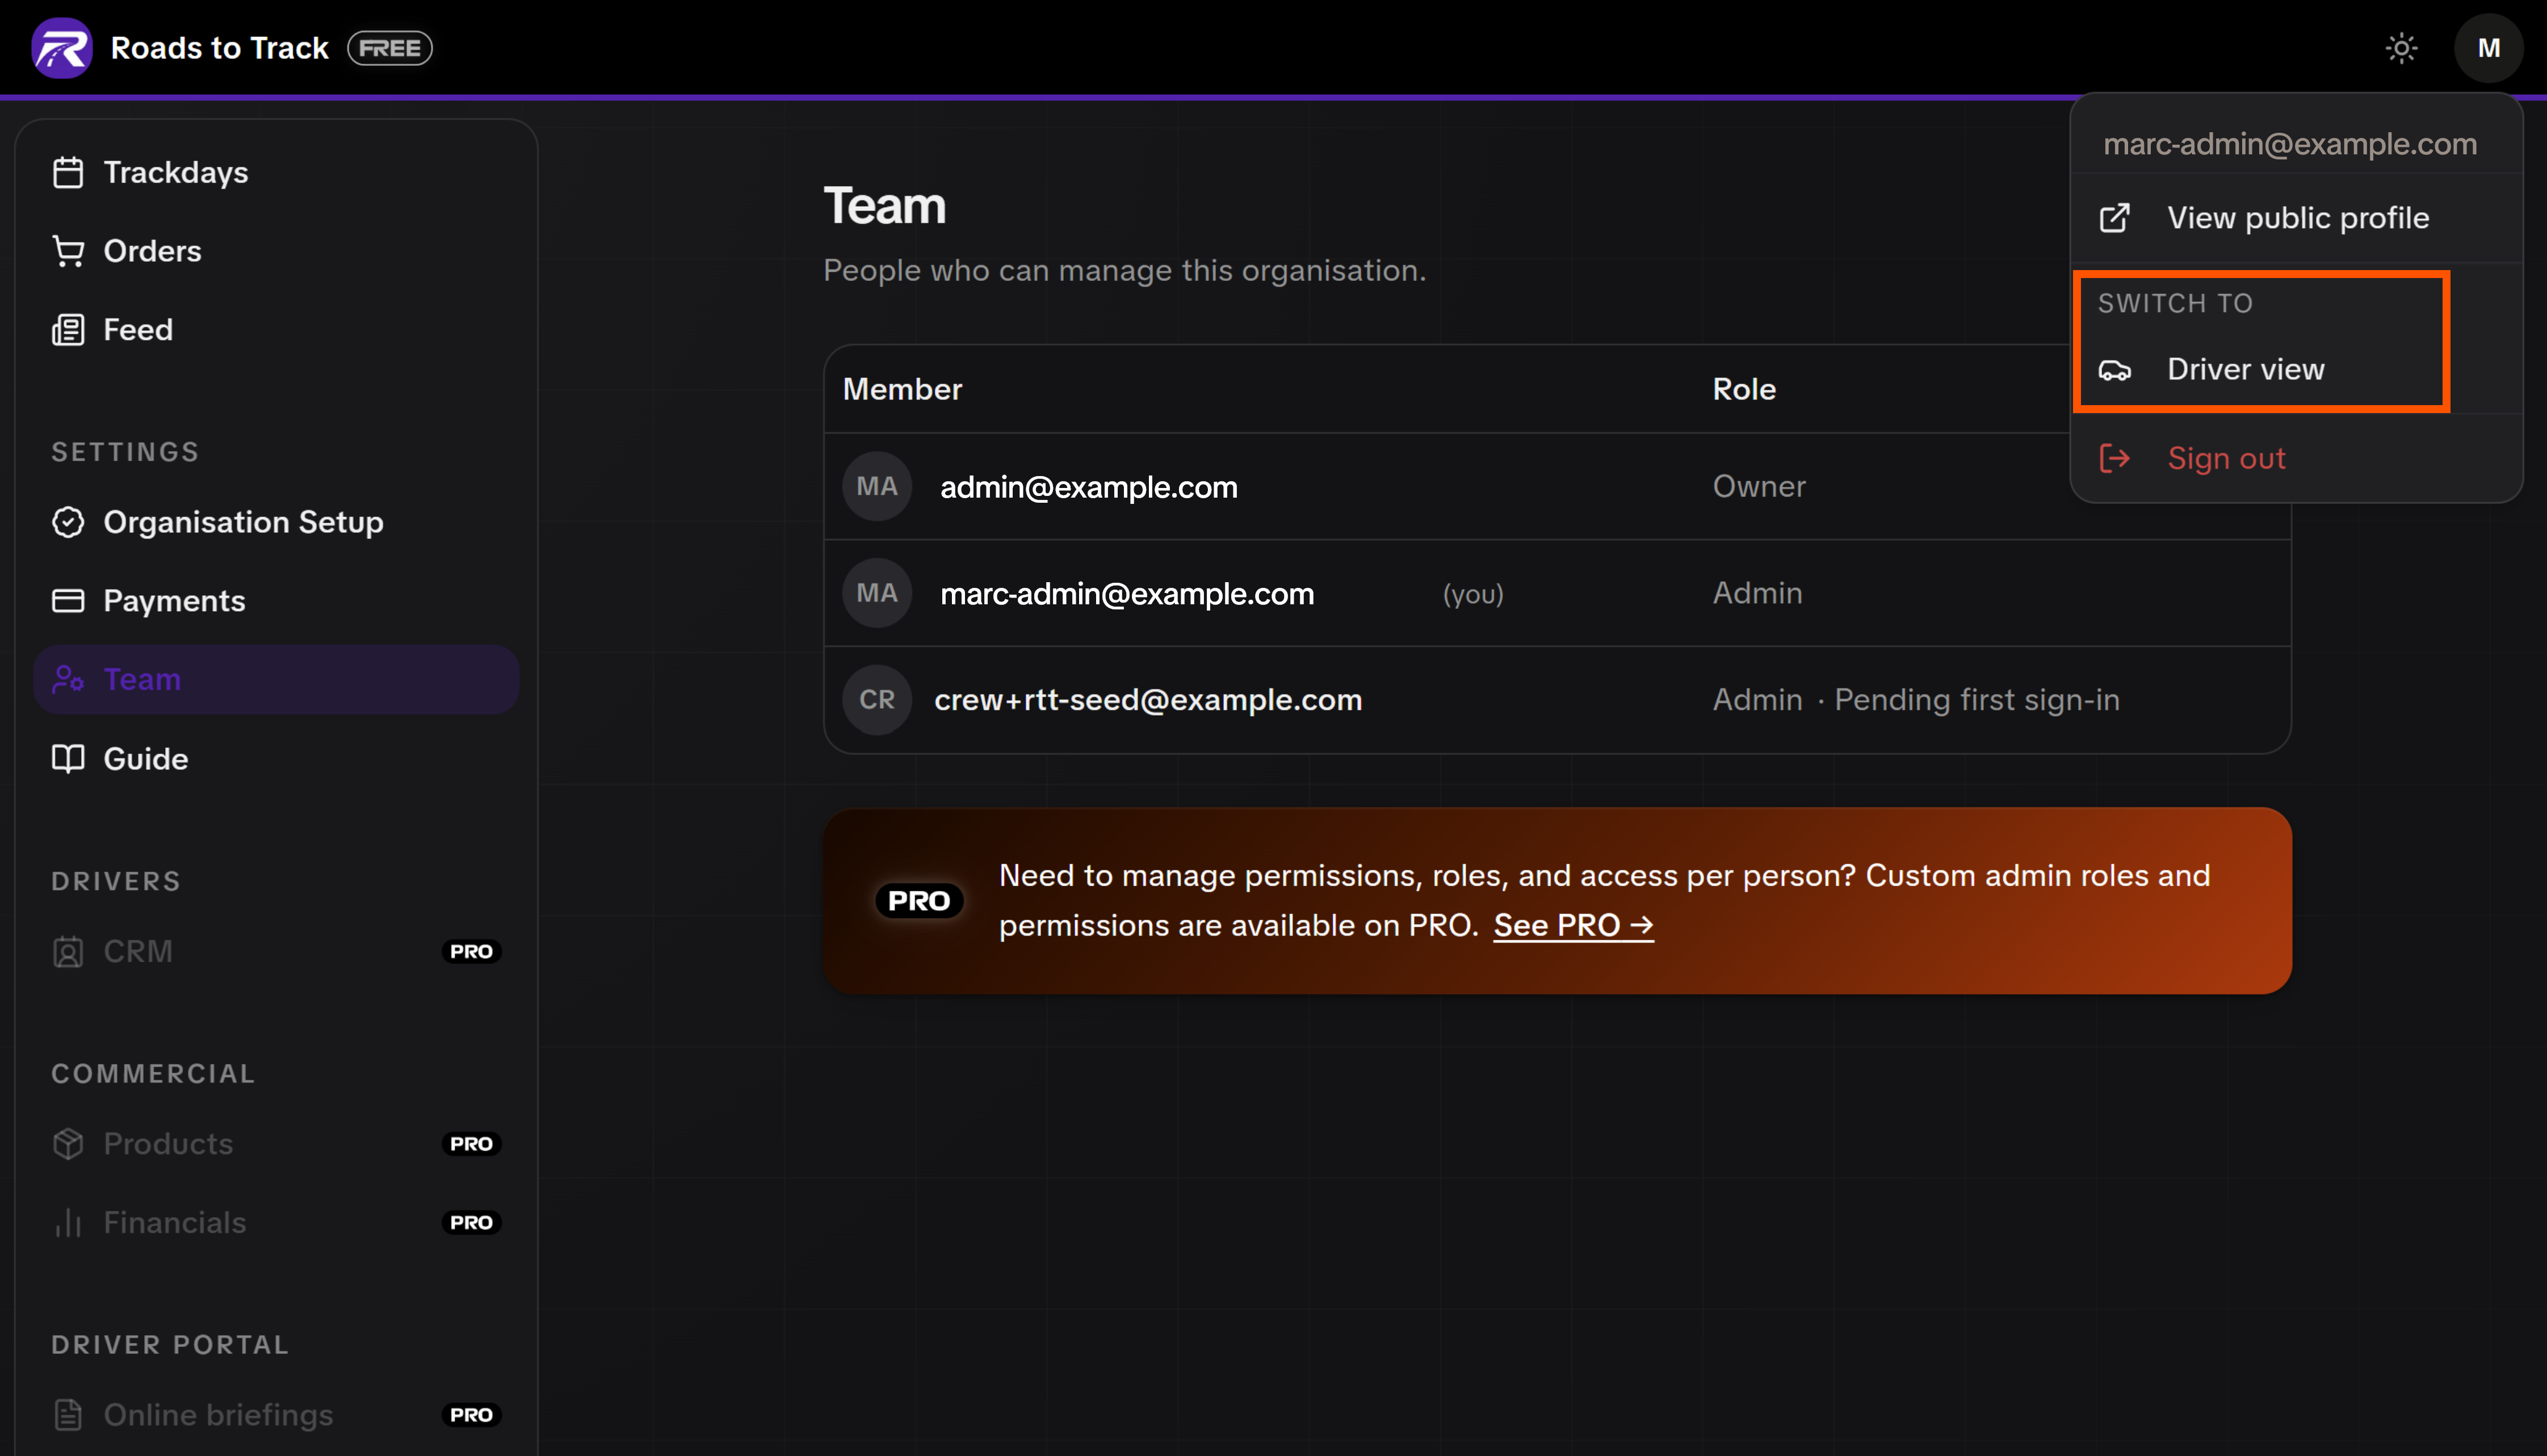
Task: Click the PRO badge in the upgrade banner
Action: coord(918,901)
